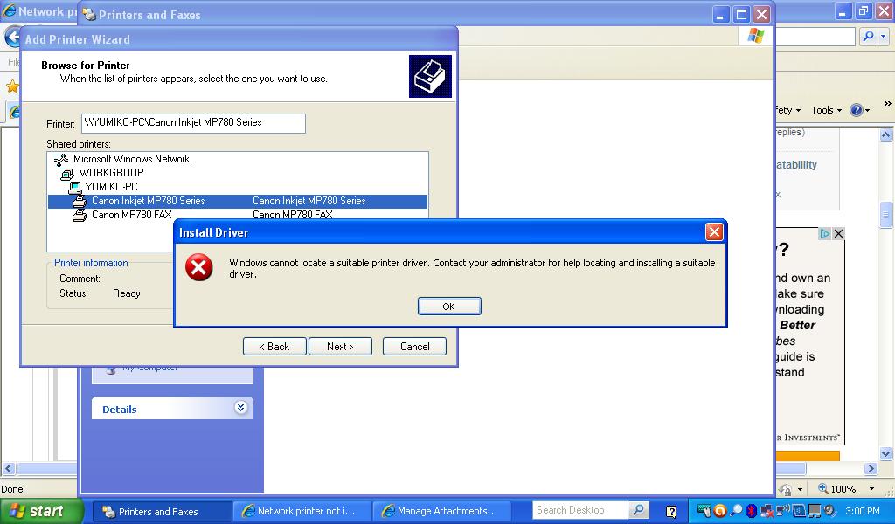Close the advertisement with its X button

pyautogui.click(x=838, y=233)
